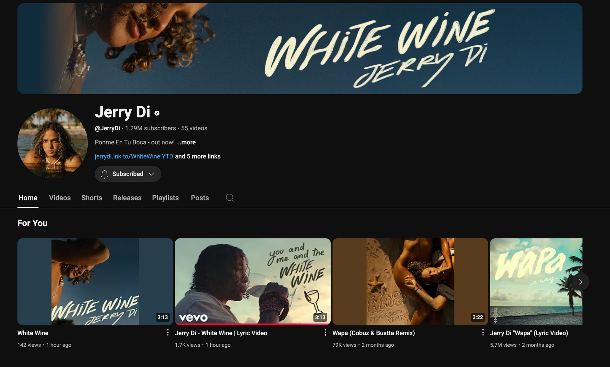Expand the Subscribed dropdown chevron
Screen dimensions: 610x367
click(151, 174)
